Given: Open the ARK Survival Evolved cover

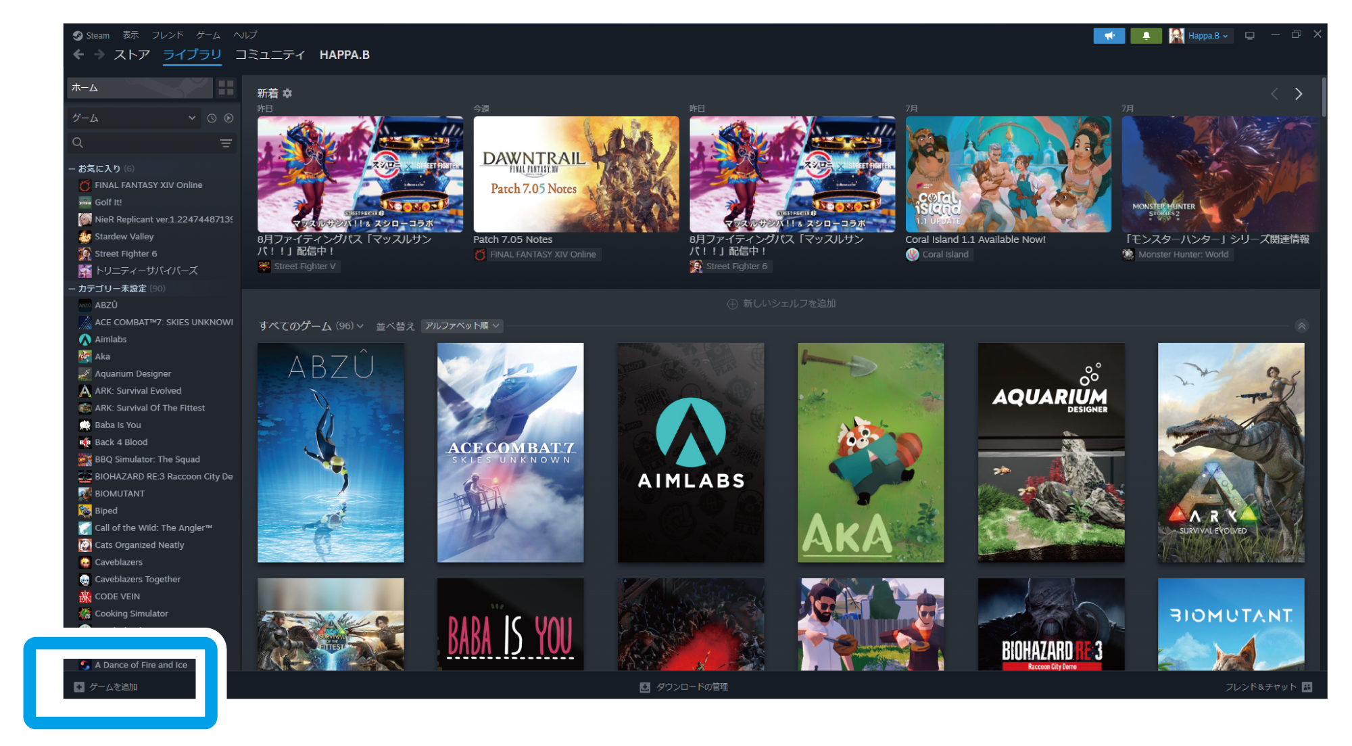Looking at the screenshot, I should [x=1231, y=452].
